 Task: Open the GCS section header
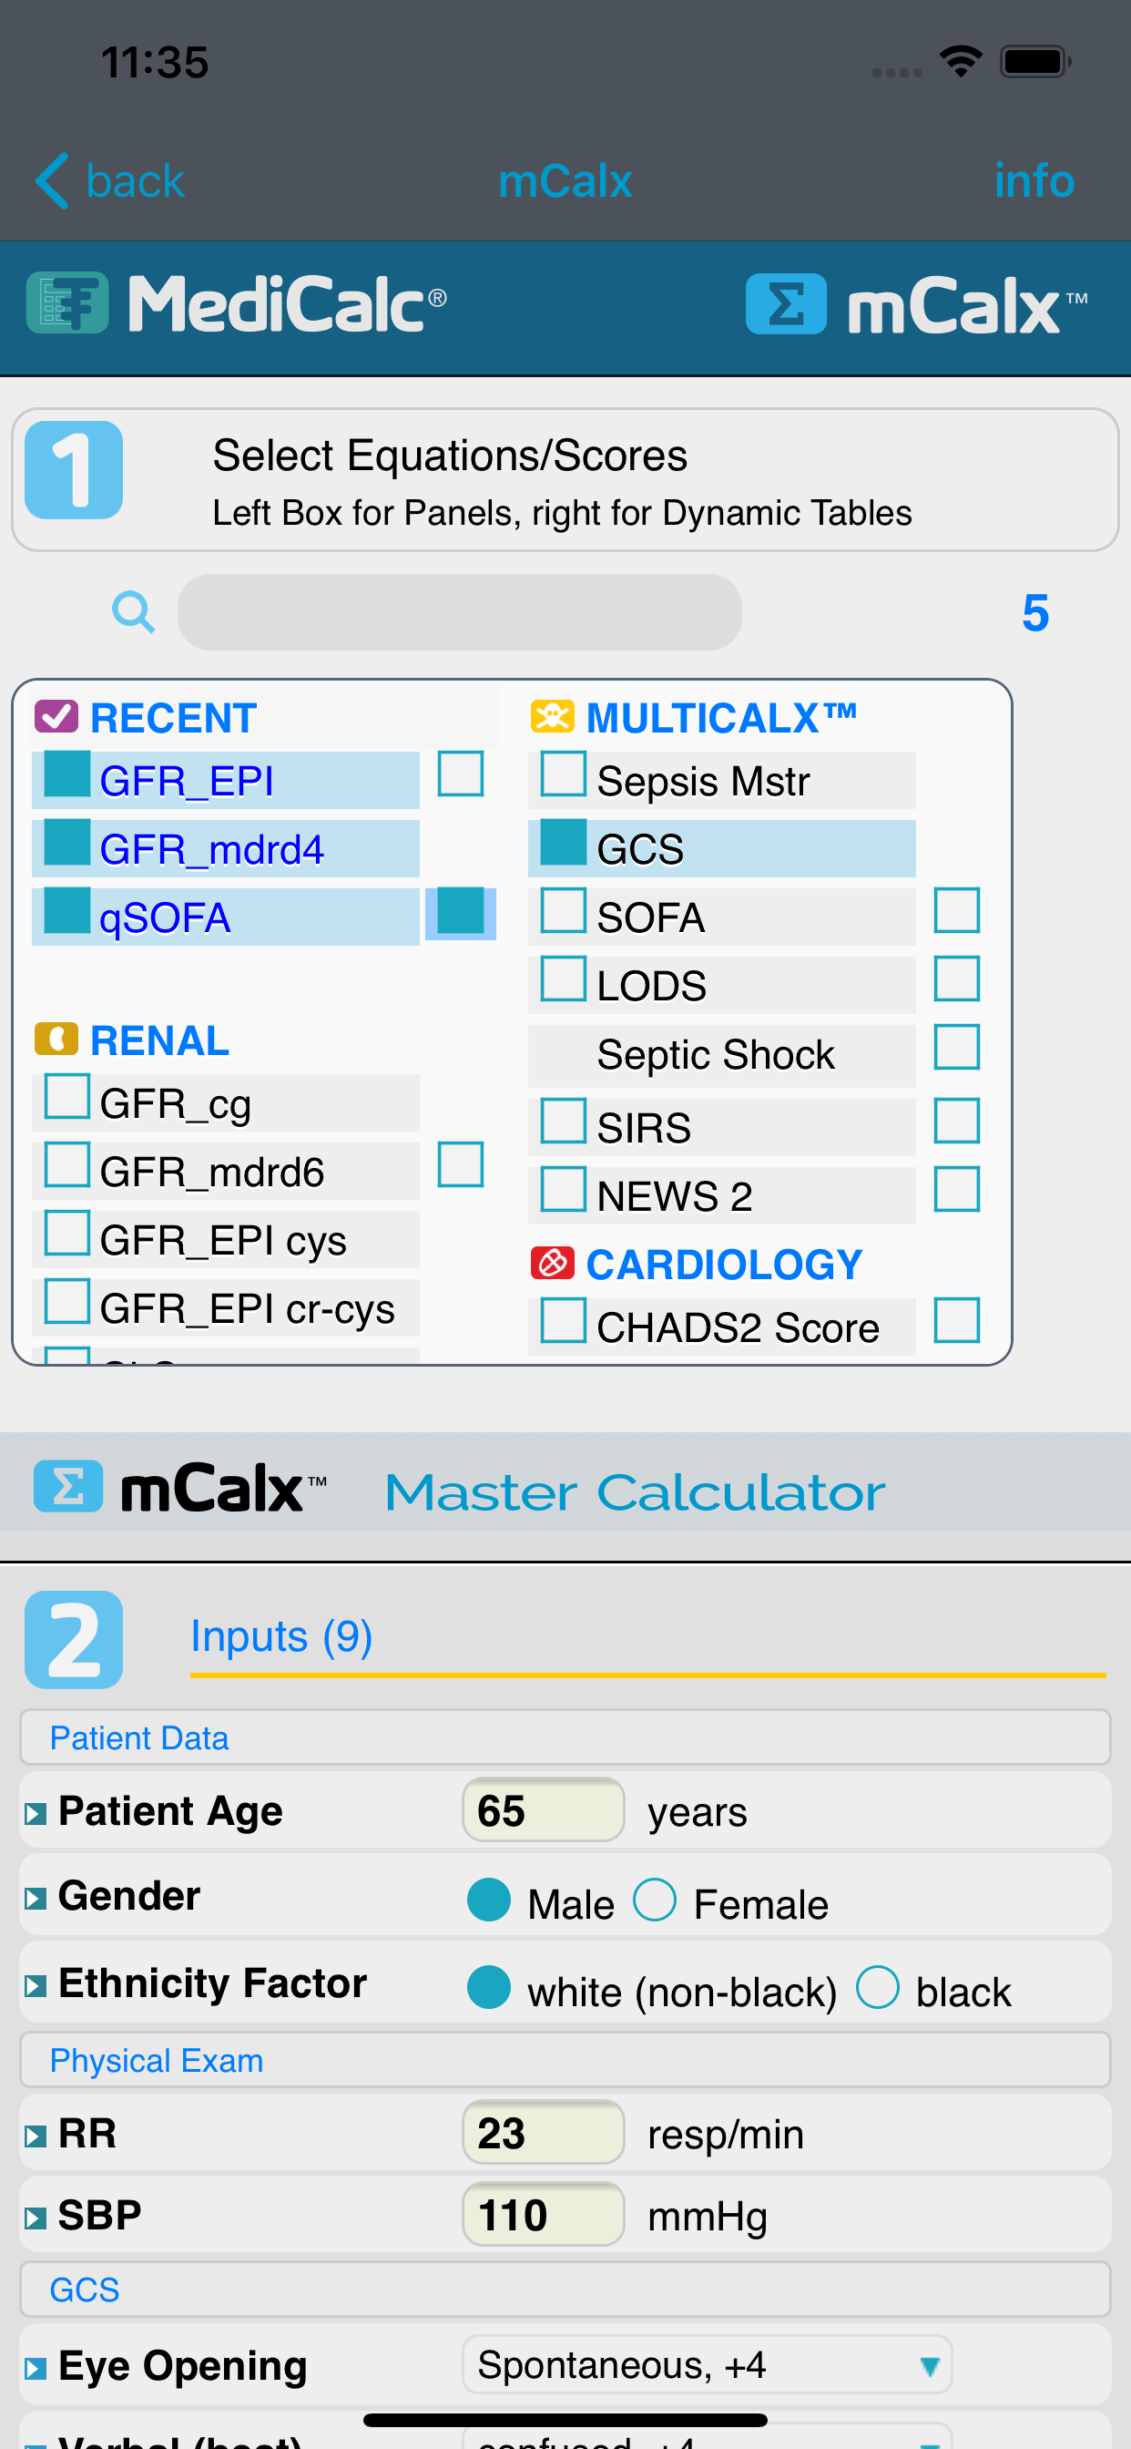pos(565,2289)
